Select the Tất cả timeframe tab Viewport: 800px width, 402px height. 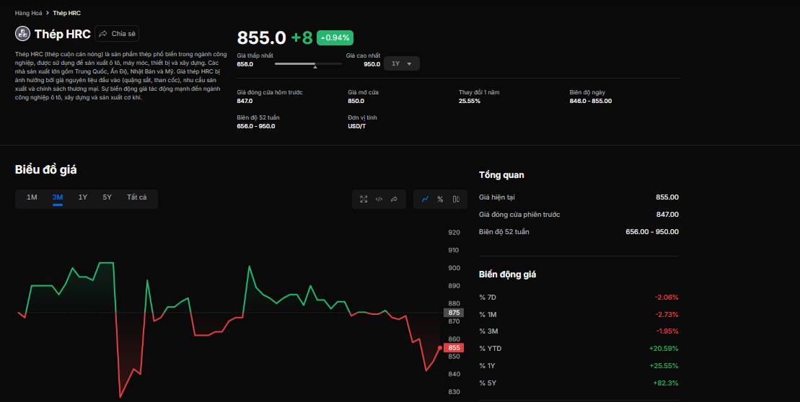coord(136,197)
